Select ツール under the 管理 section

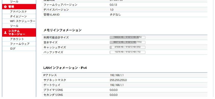pyautogui.click(x=14, y=26)
